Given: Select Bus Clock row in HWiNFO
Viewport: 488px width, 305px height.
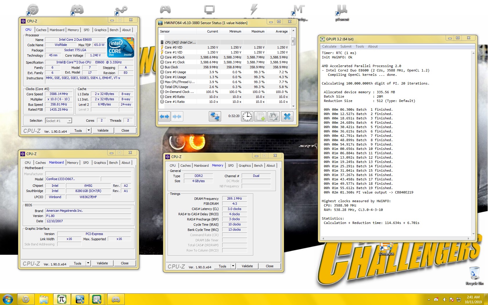Looking at the screenshot, I should pos(224,67).
